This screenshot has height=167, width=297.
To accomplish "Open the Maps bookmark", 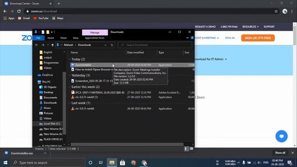I will (58, 18).
